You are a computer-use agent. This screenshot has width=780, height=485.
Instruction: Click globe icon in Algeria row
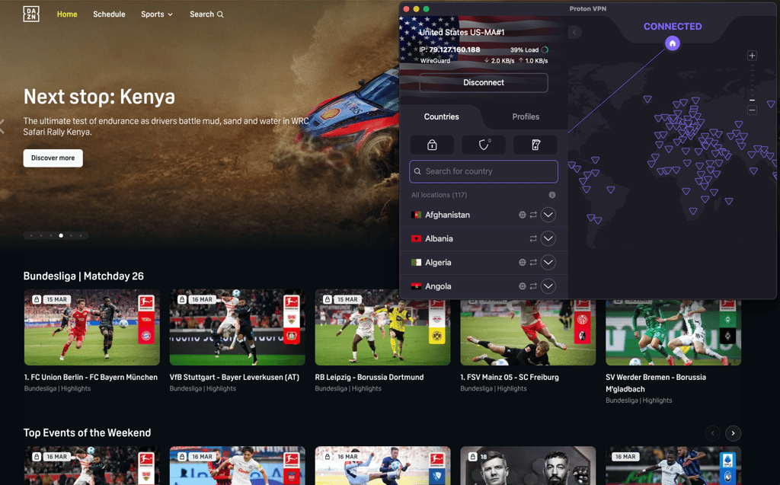(x=522, y=262)
